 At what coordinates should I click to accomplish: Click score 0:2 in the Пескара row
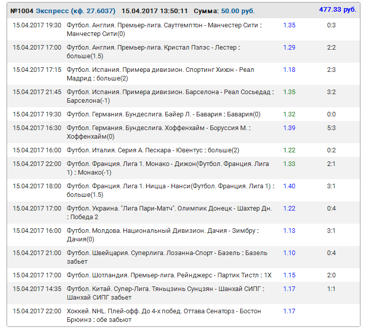click(x=331, y=150)
